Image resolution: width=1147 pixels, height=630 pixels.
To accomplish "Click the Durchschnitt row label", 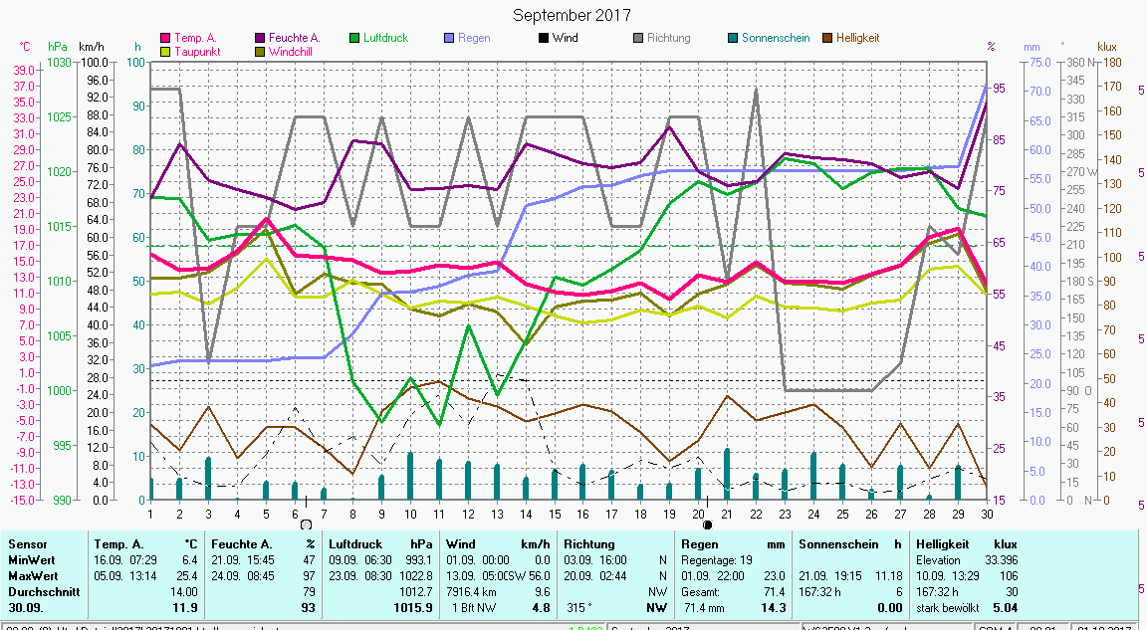I will [x=41, y=591].
